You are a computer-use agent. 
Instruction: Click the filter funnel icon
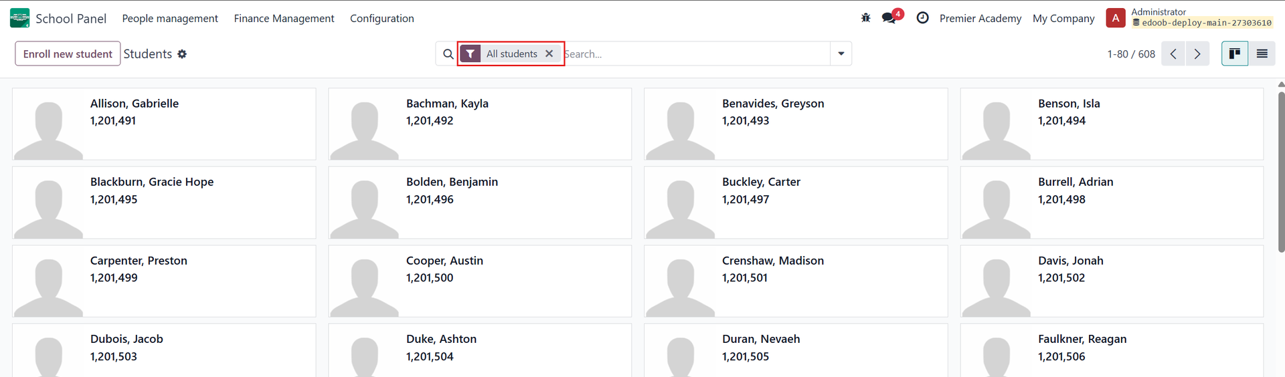(470, 54)
